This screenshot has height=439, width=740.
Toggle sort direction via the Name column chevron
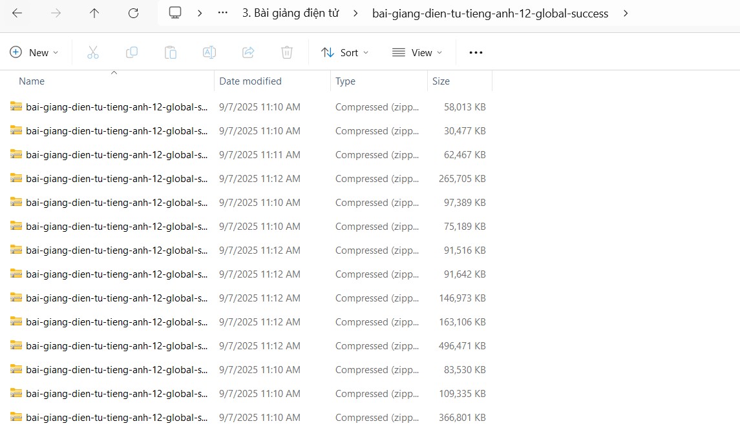pyautogui.click(x=114, y=74)
